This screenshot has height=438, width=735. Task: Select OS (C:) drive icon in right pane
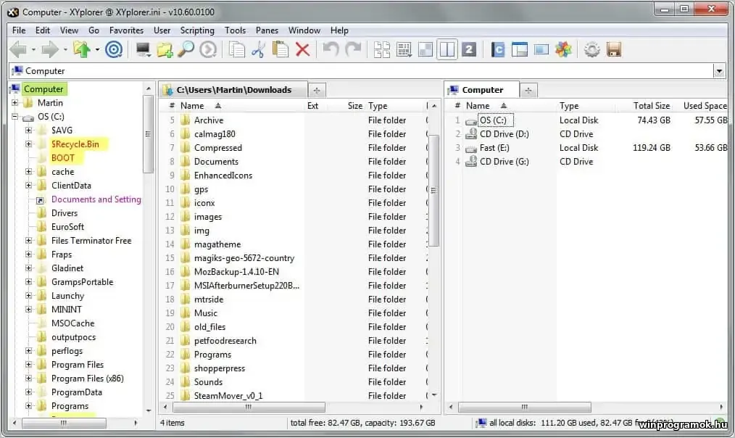click(x=471, y=121)
